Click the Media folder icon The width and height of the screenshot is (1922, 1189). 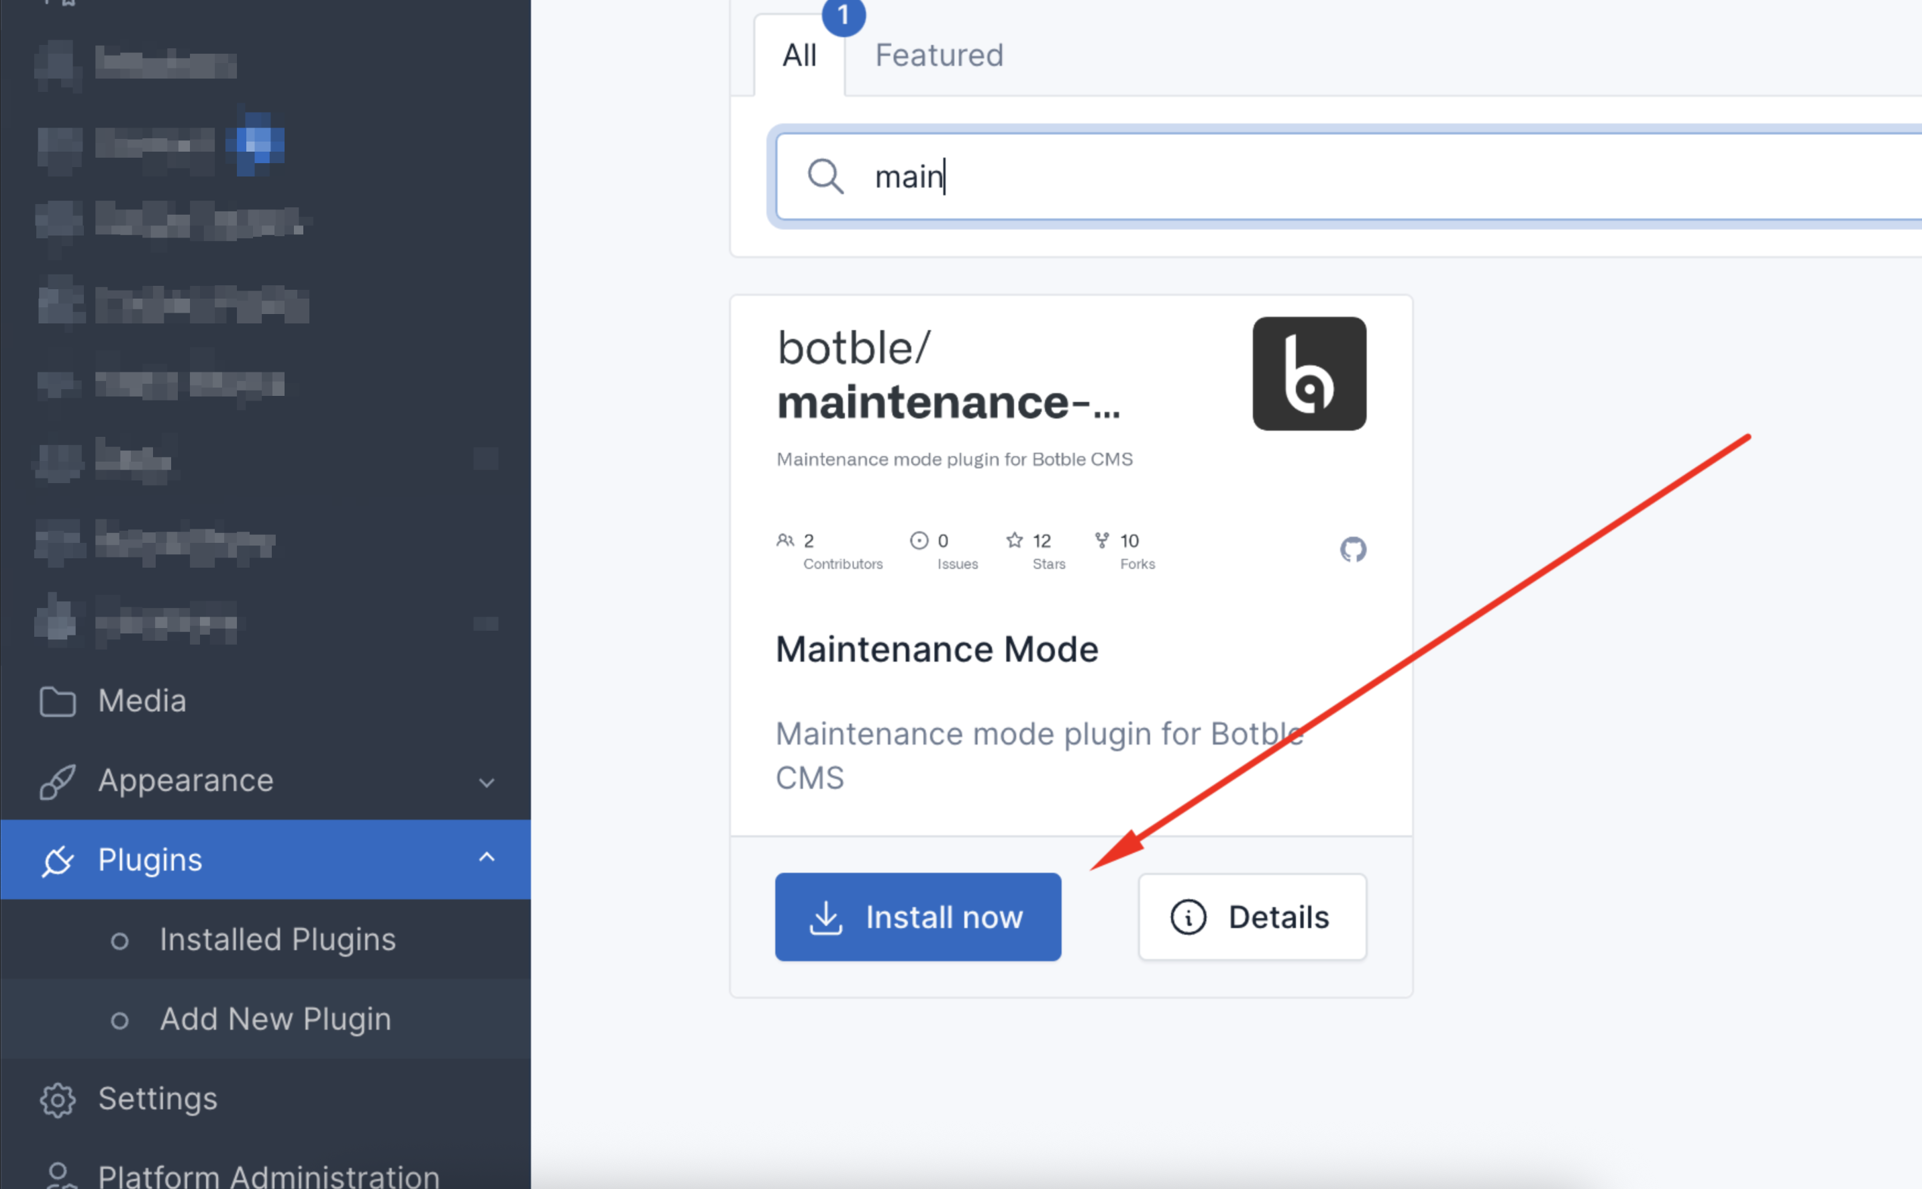pos(58,701)
